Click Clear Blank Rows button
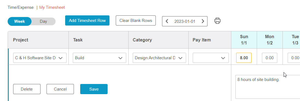 136,21
